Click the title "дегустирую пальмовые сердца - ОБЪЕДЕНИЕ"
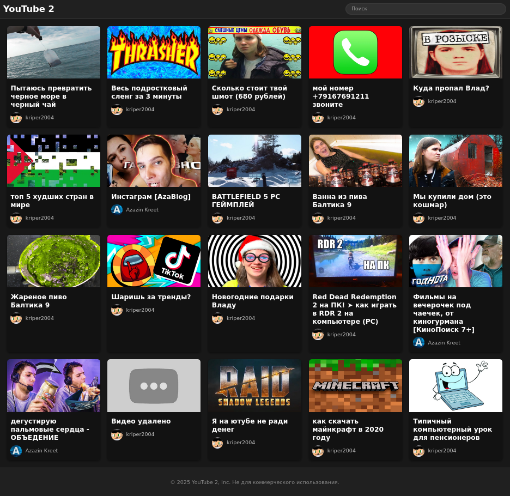Screen dimensions: 510x496 (50, 430)
